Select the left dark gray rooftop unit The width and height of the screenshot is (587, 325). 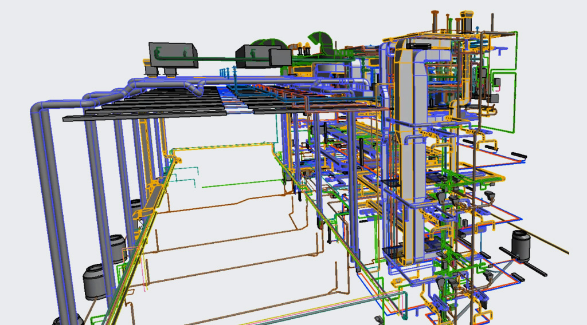click(173, 54)
